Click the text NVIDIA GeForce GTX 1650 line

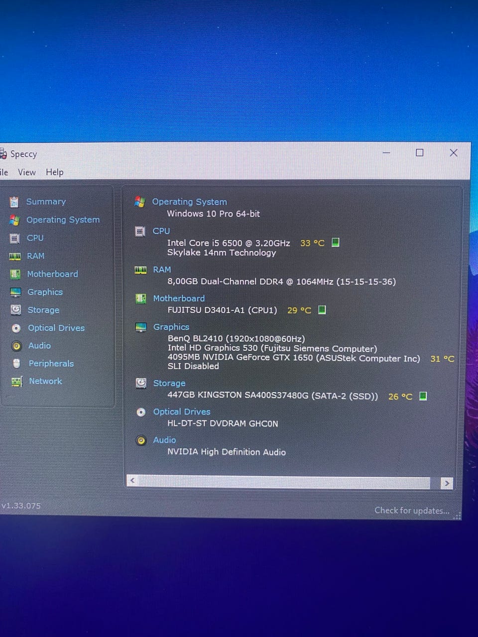294,358
